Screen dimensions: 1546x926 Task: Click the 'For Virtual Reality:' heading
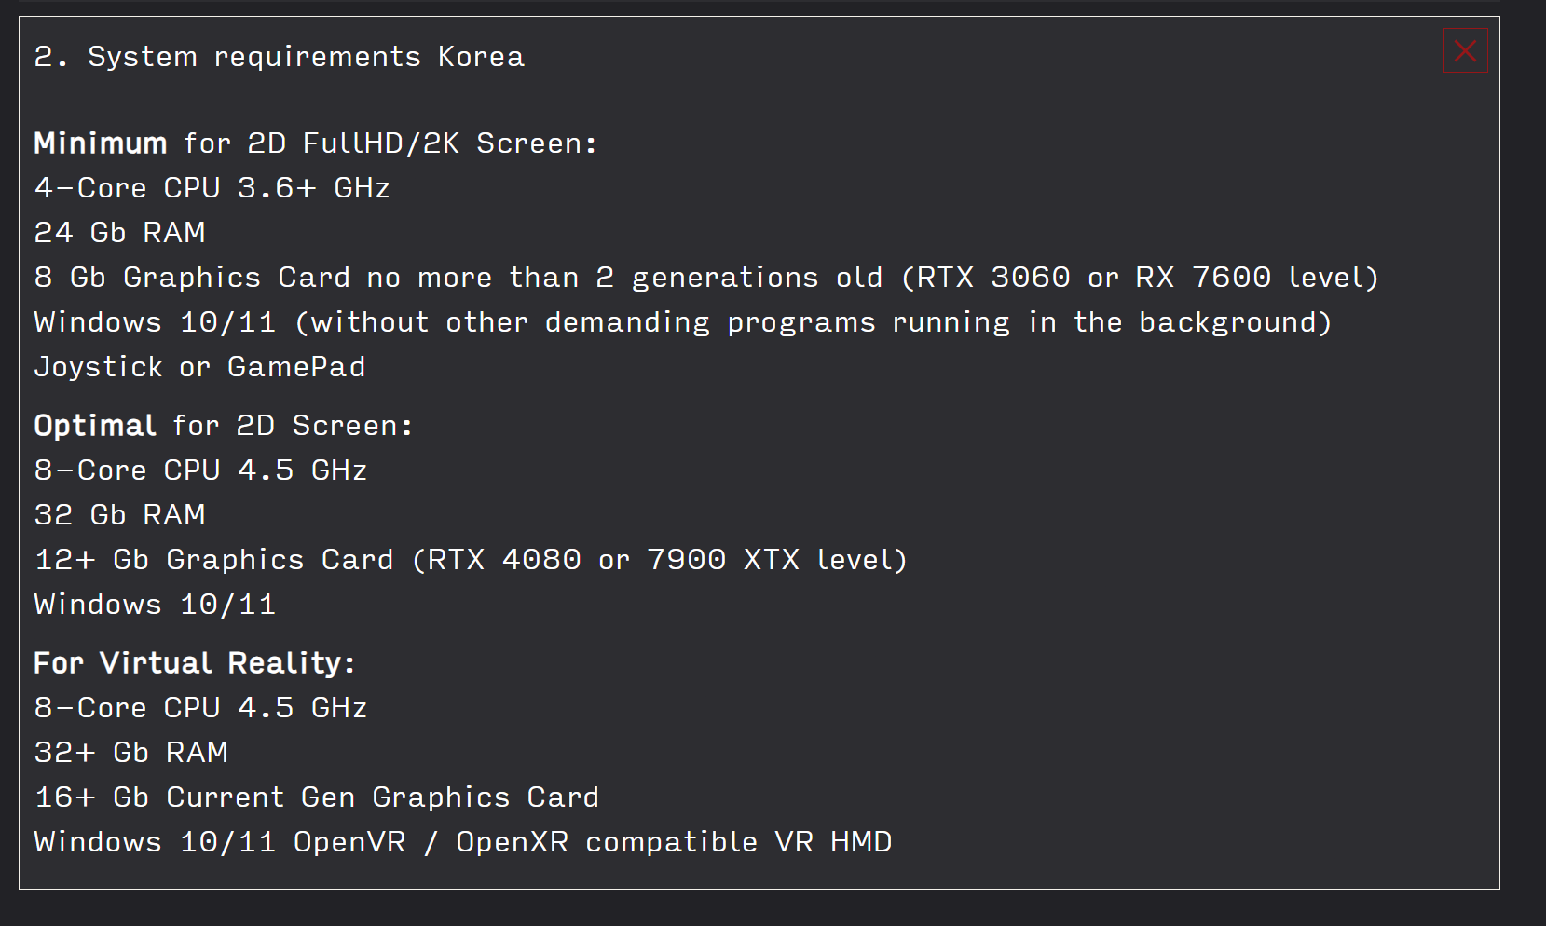[x=194, y=663]
